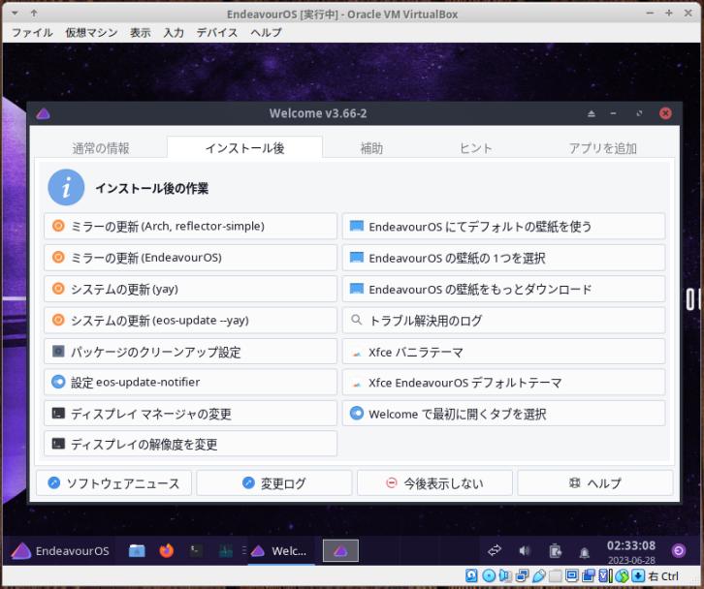Select the workspace switcher thumbnail

(x=340, y=550)
